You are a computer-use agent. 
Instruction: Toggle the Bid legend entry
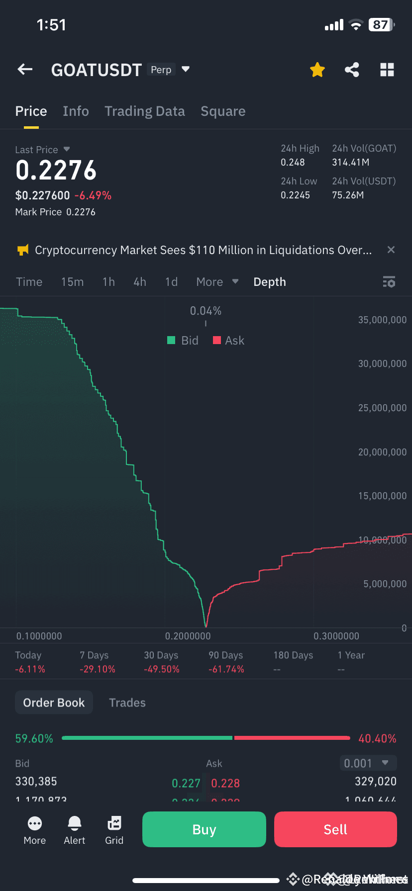coord(183,341)
